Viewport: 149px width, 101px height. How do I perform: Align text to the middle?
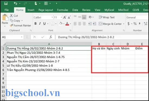[x=80, y=17]
